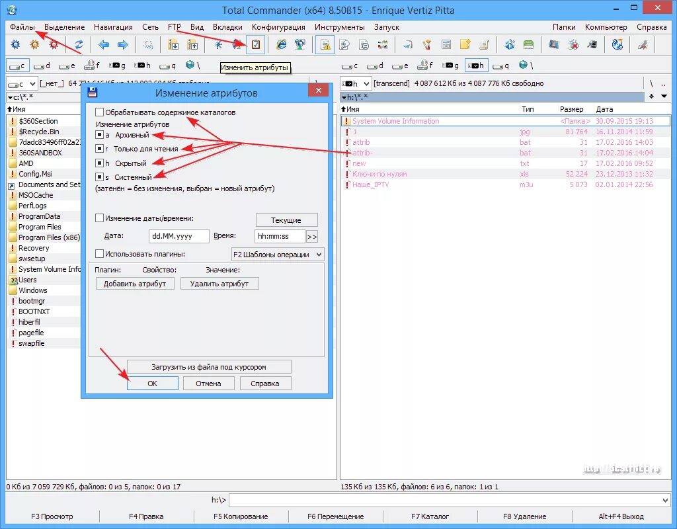
Task: Open the Справка menu
Action: coord(651,26)
